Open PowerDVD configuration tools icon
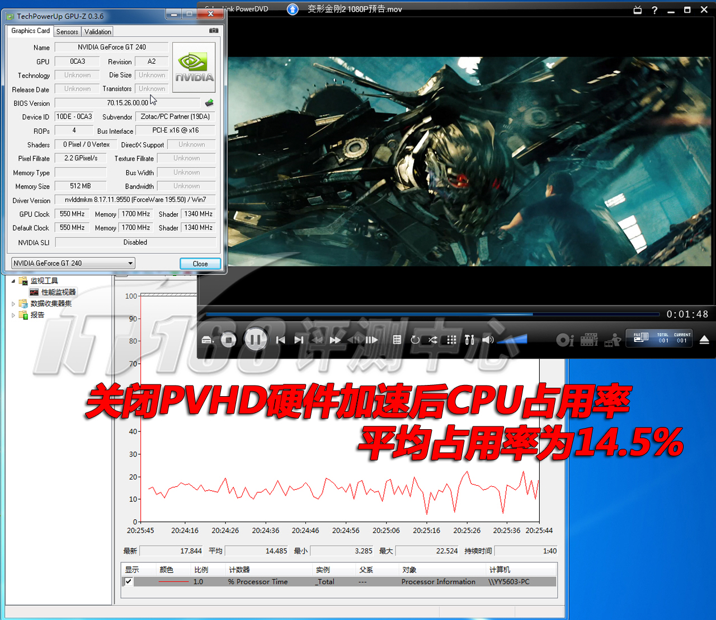This screenshot has height=620, width=716. [x=469, y=340]
